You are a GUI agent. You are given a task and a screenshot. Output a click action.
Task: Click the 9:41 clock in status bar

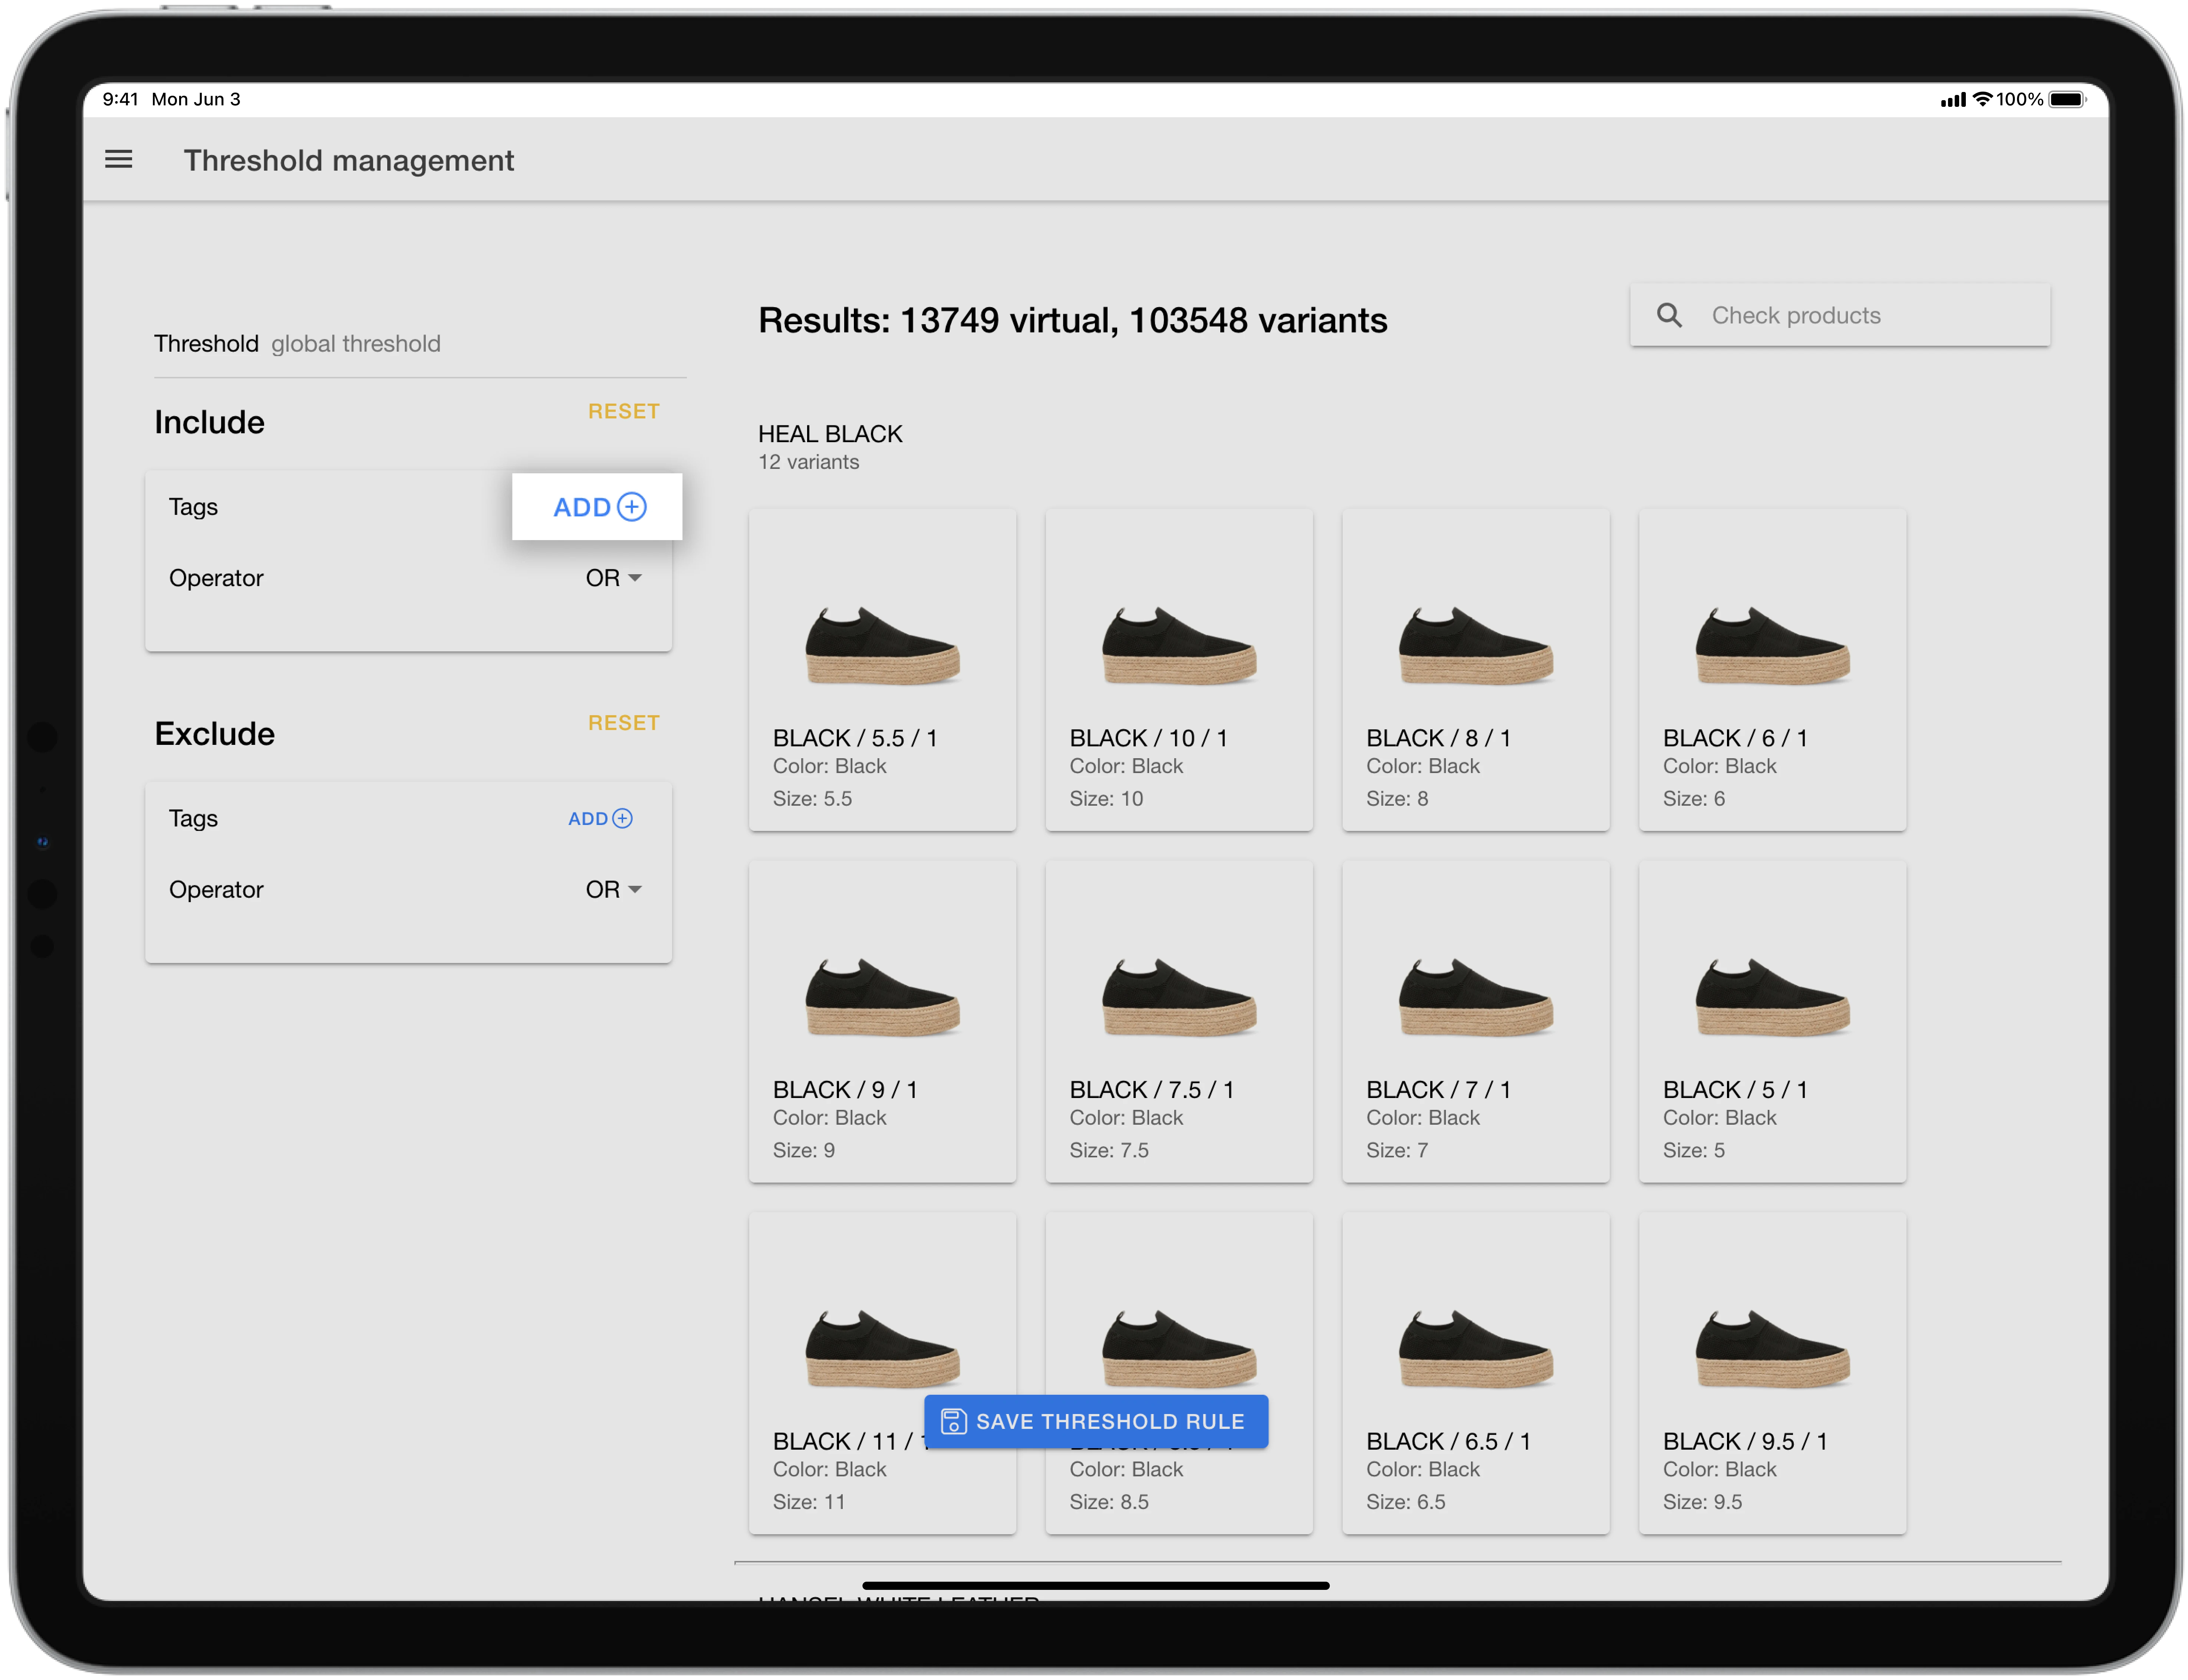coord(120,99)
